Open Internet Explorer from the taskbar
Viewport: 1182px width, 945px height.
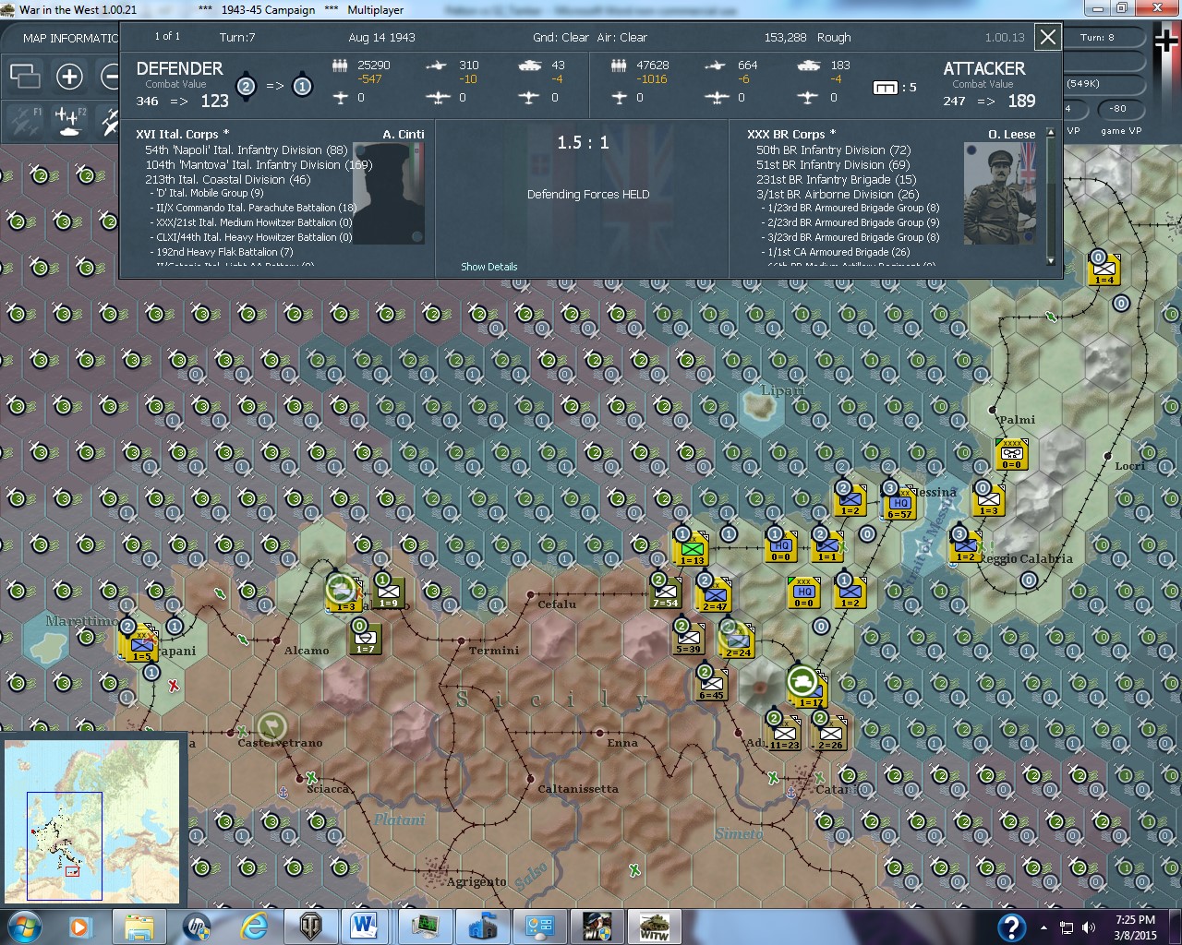[x=252, y=927]
